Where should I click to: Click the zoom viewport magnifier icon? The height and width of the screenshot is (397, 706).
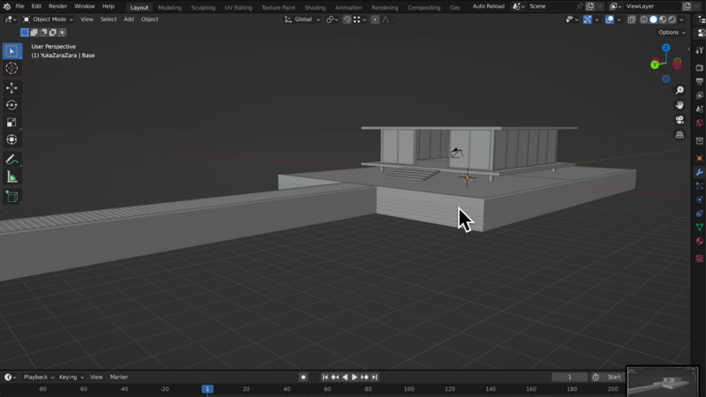click(x=680, y=91)
